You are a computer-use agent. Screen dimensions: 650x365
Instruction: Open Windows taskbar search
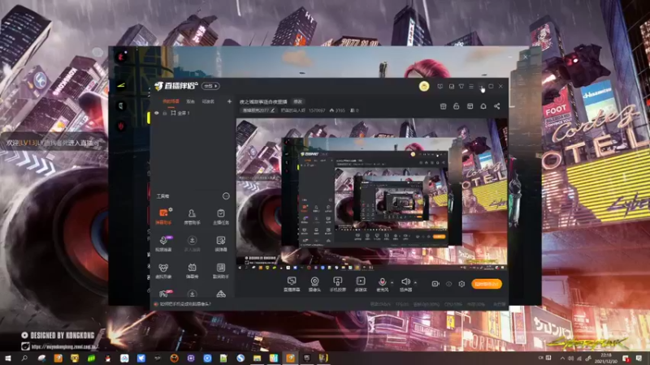point(24,358)
